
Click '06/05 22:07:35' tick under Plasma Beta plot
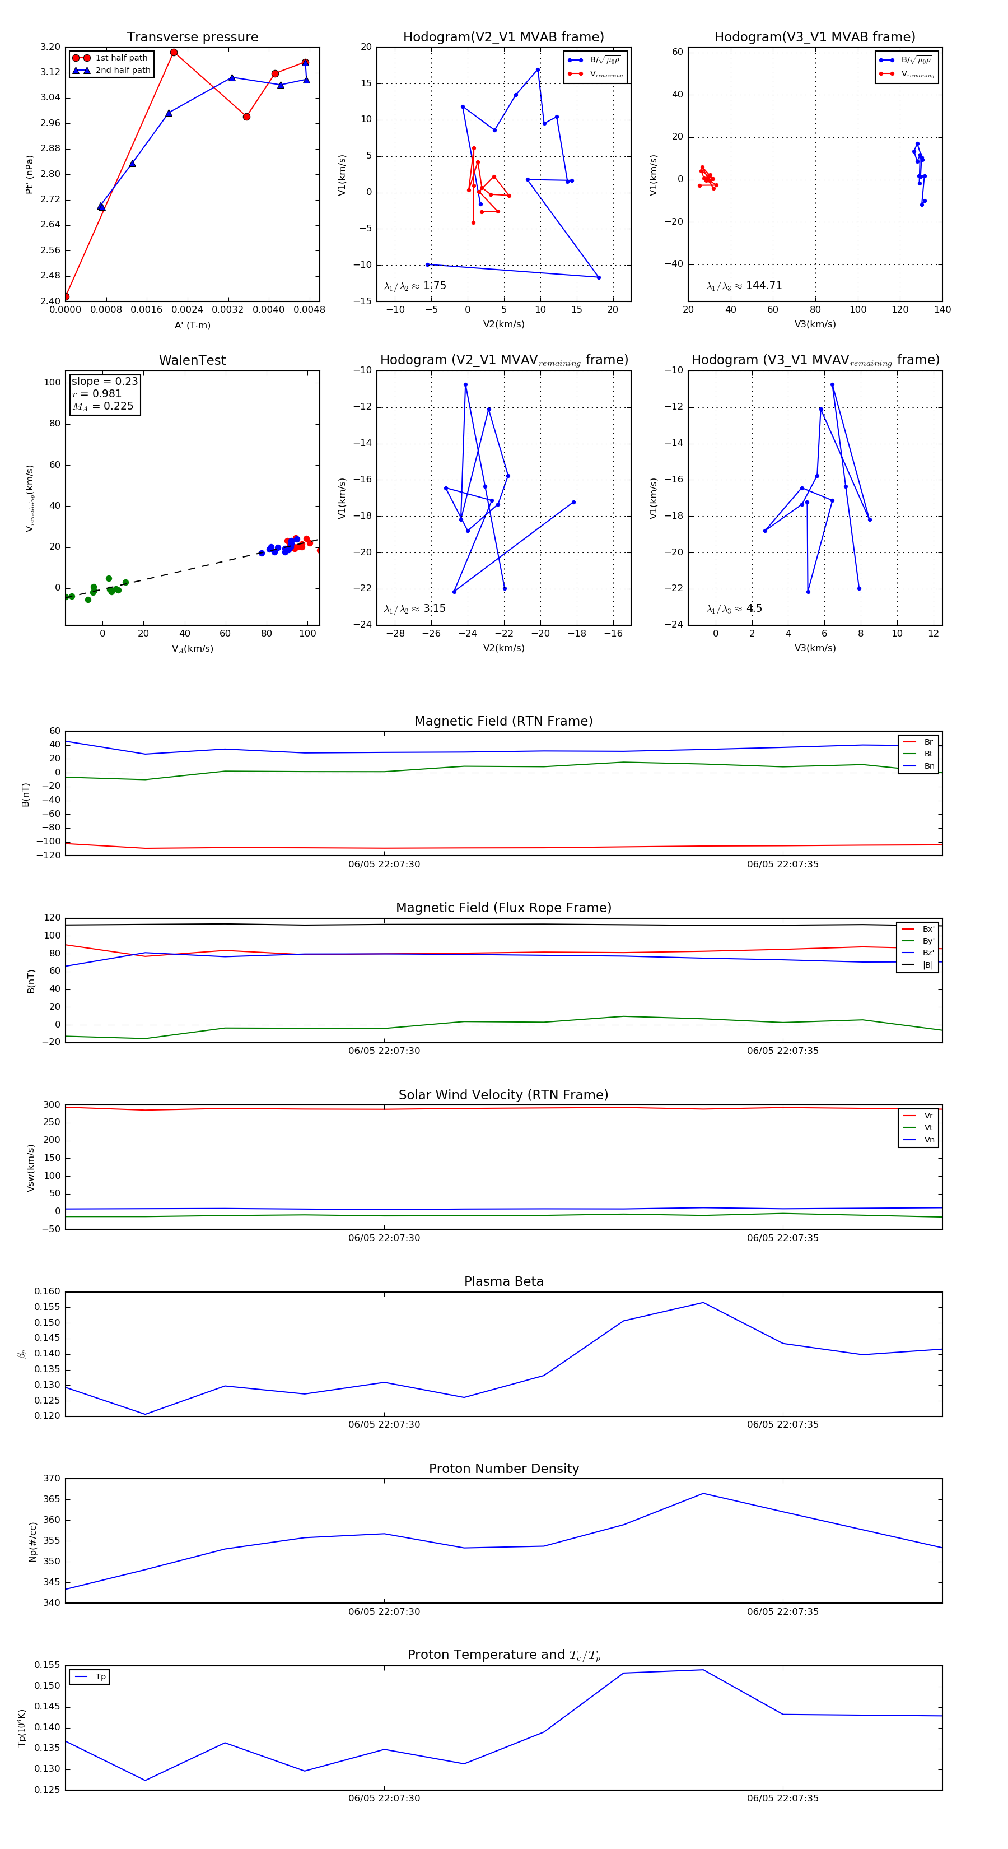coord(783,1425)
